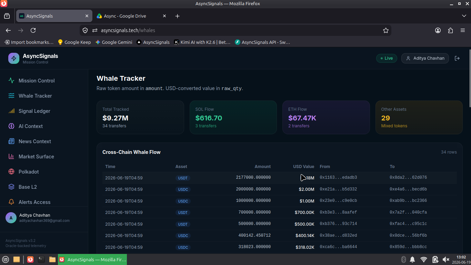Screen dimensions: 471x265
Task: Open the AI Context brain icon
Action: pyautogui.click(x=11, y=126)
